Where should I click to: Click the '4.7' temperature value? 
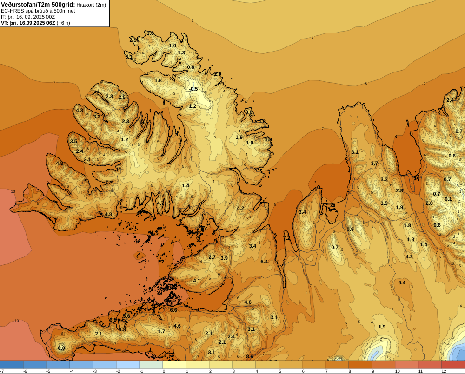160,203
